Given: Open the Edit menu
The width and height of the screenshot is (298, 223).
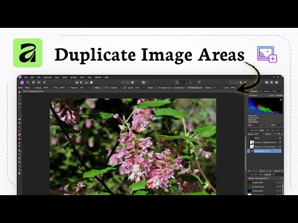Looking at the screenshot, I should (32, 77).
